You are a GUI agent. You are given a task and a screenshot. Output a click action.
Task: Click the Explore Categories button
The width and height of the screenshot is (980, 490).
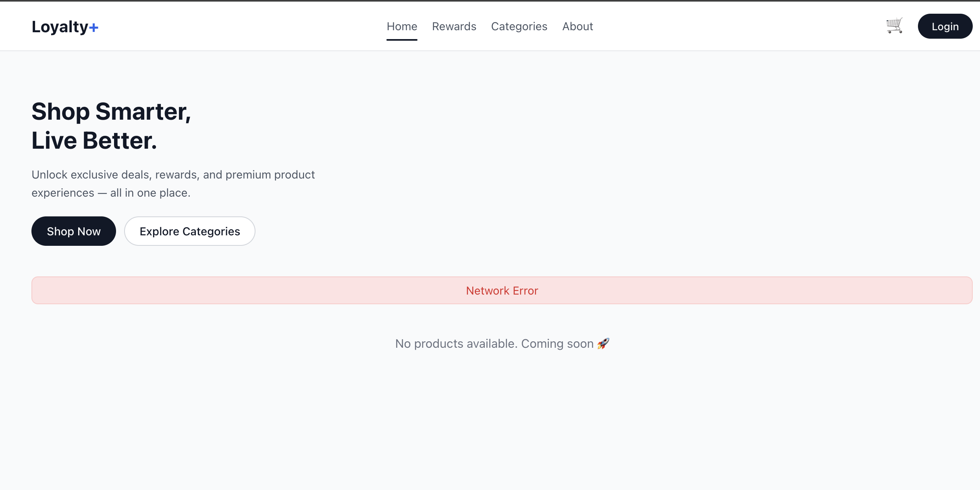tap(190, 231)
